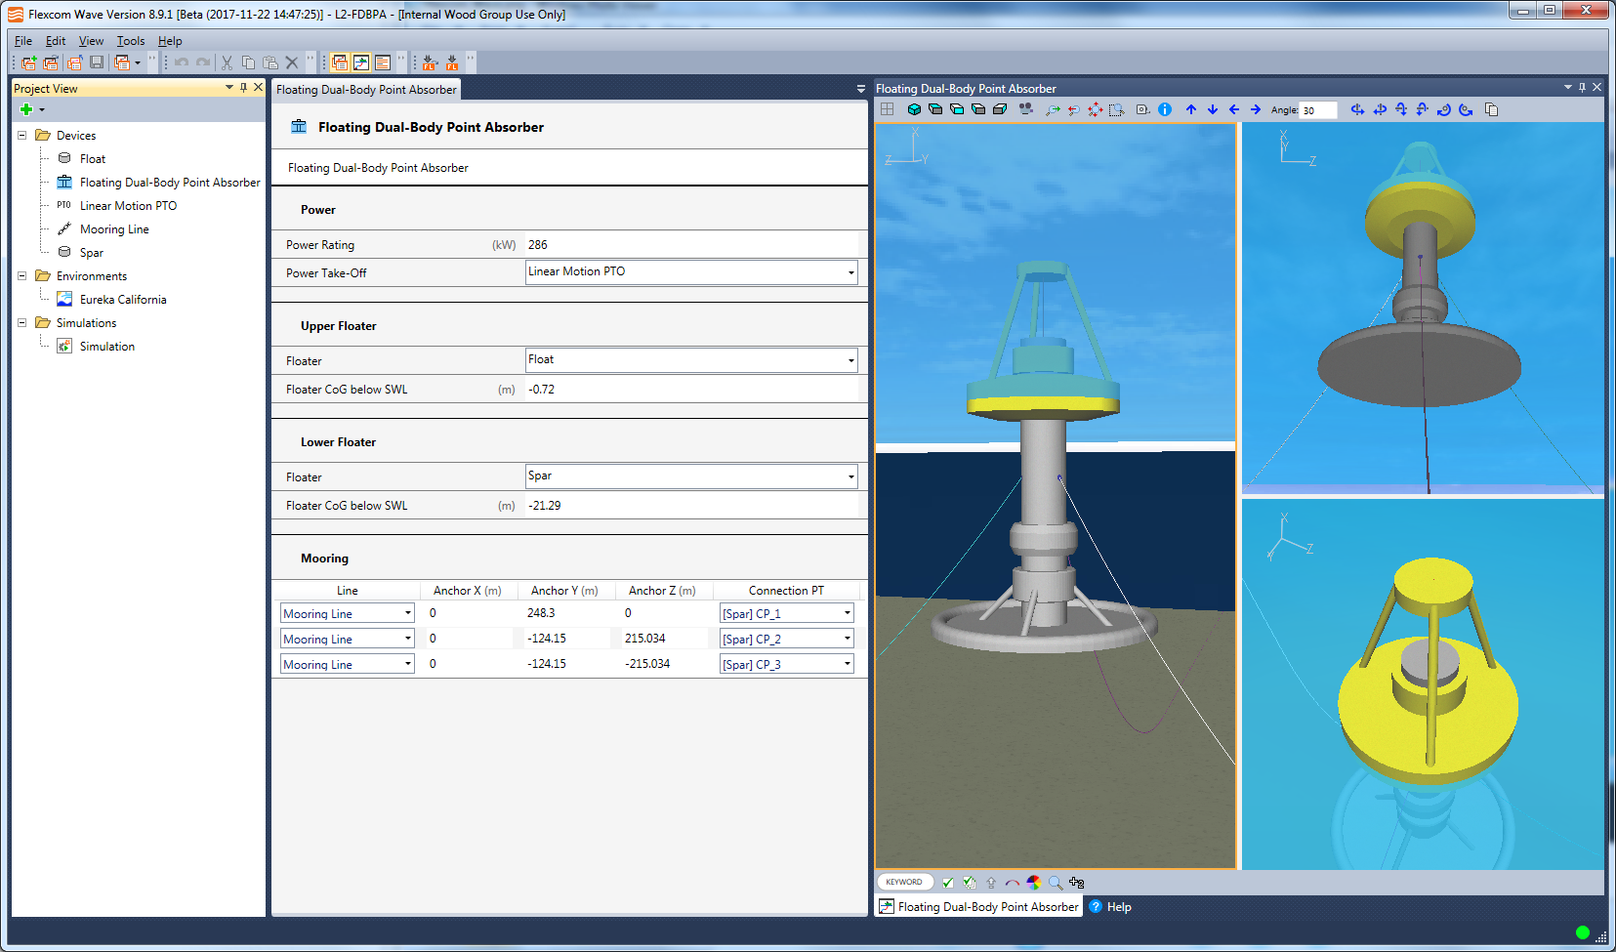
Task: Open the View menu
Action: point(91,41)
